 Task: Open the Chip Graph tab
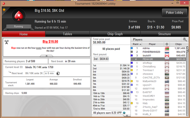coord(115,34)
